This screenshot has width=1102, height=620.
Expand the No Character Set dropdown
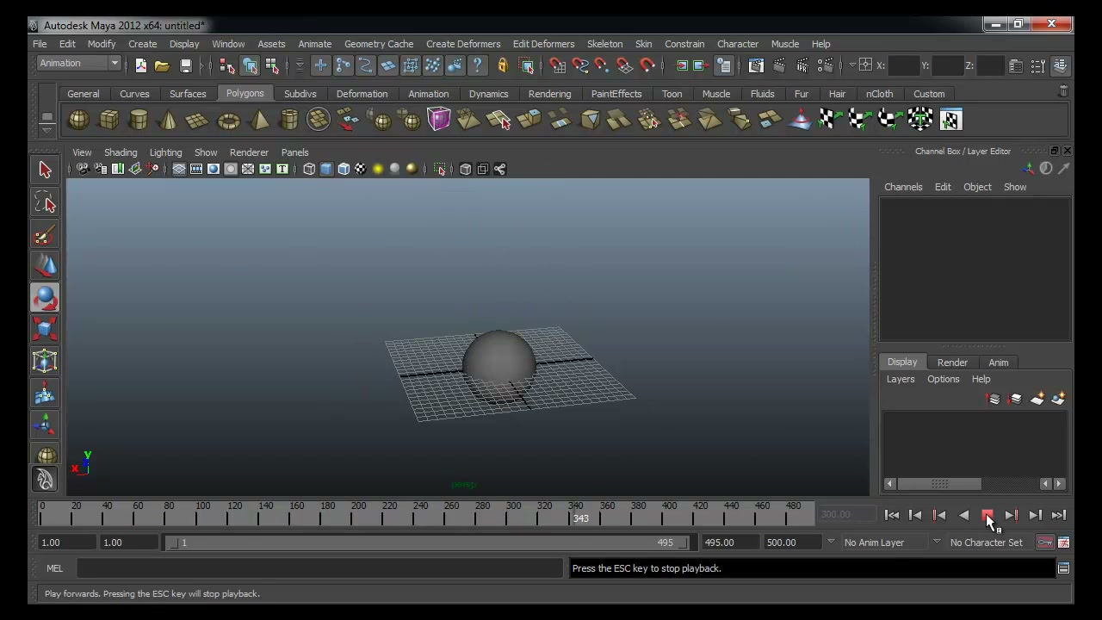tap(987, 542)
